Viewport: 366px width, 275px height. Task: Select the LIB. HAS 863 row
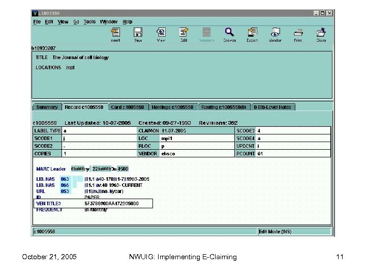pos(93,179)
